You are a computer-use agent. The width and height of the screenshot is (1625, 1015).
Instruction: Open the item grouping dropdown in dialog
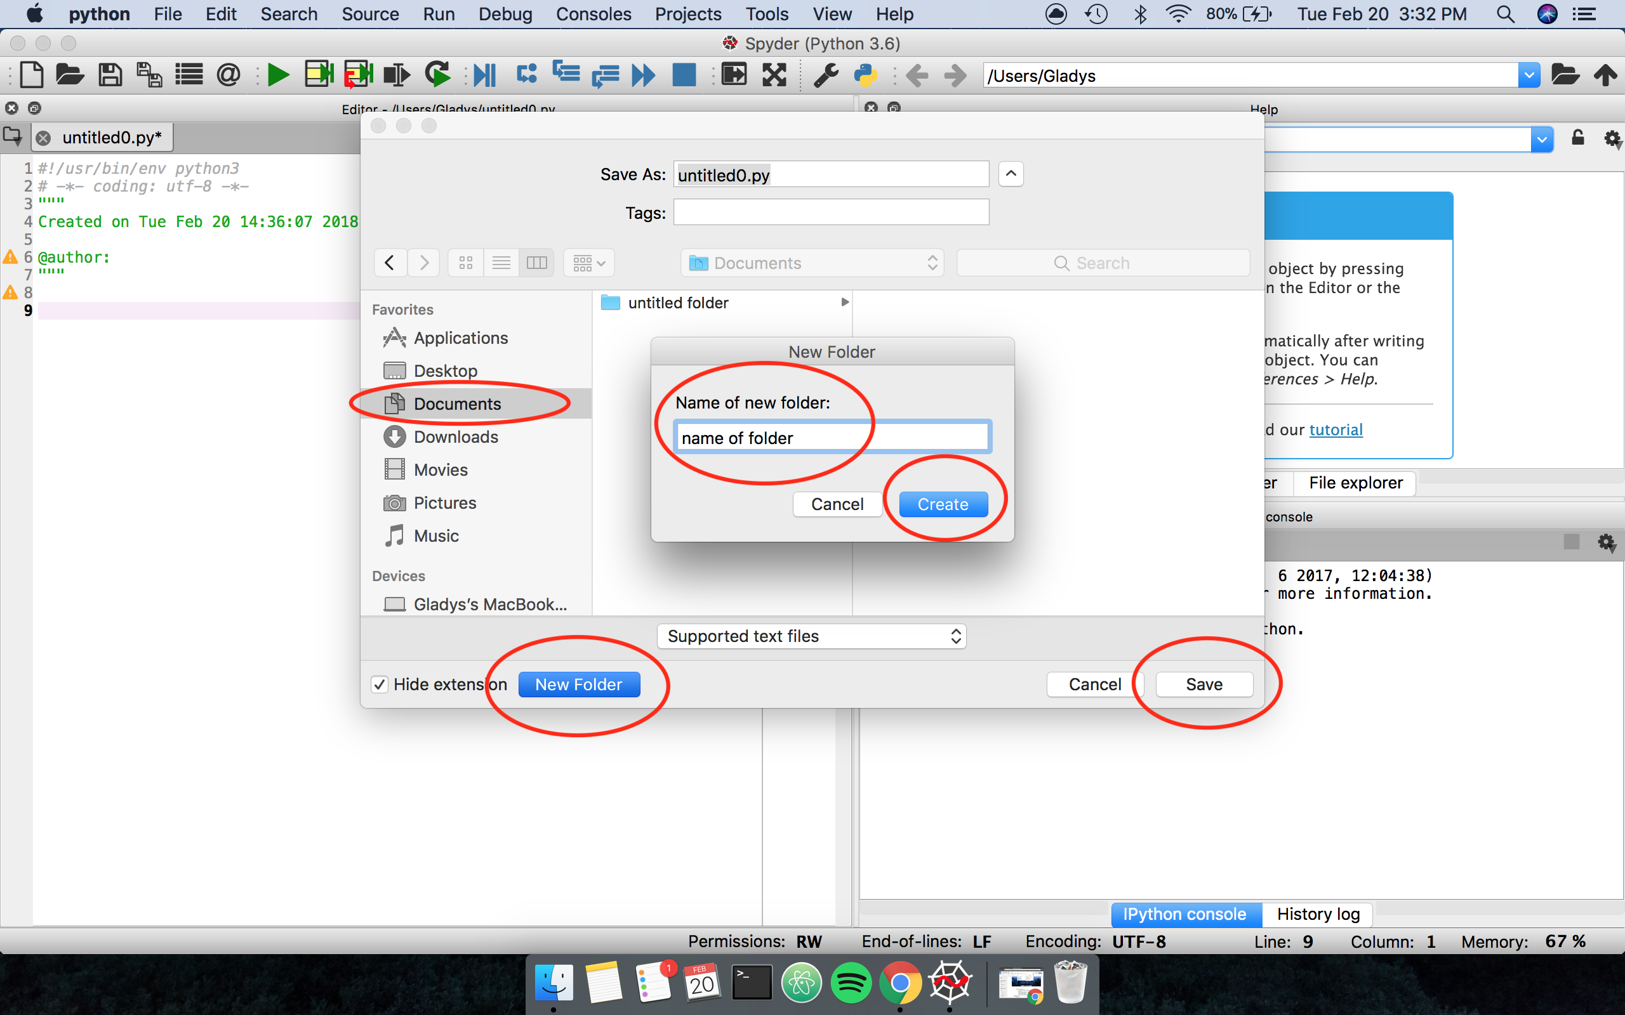pos(589,263)
